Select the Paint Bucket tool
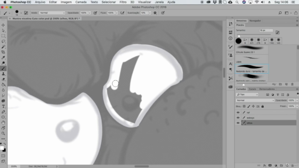 3,84
